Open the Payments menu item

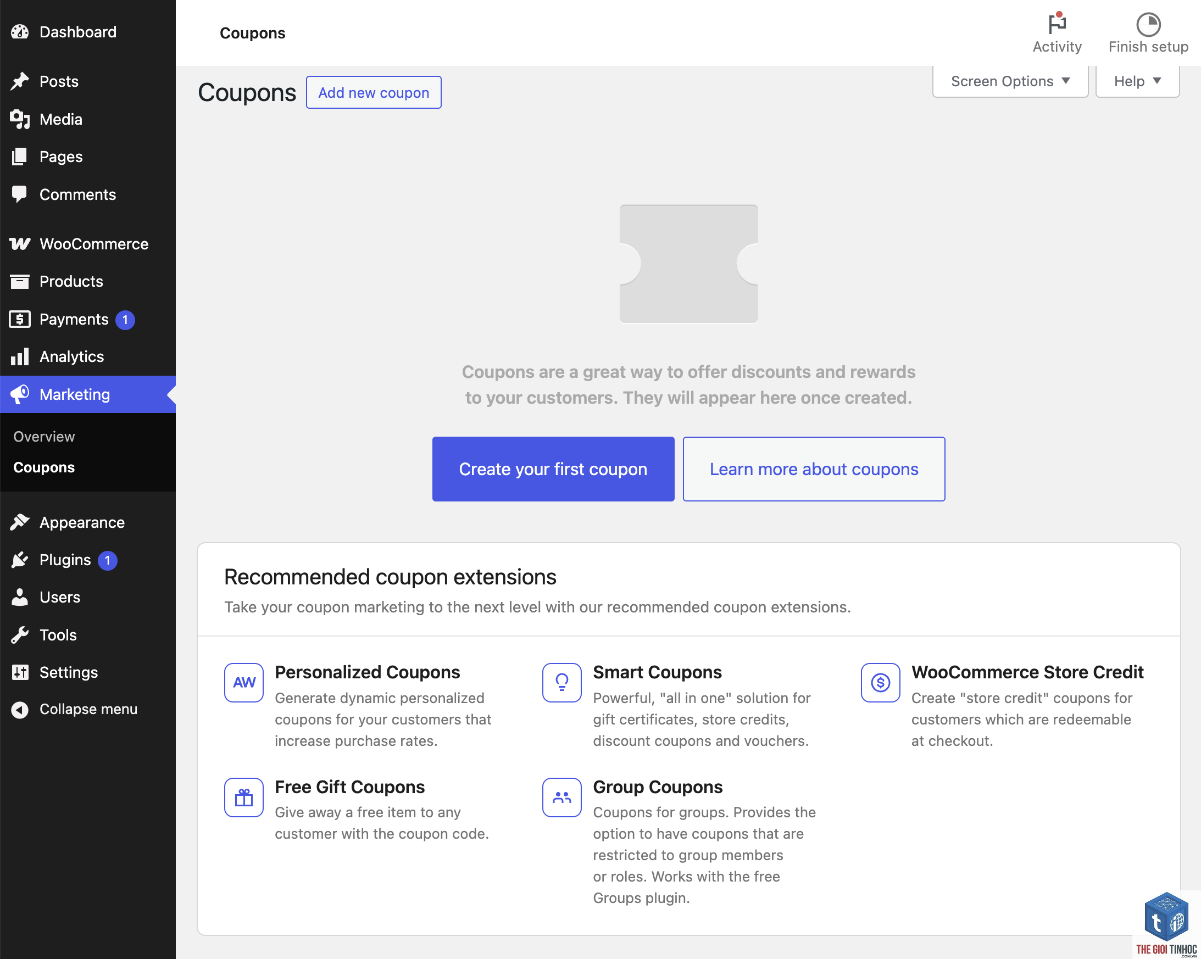click(x=88, y=319)
